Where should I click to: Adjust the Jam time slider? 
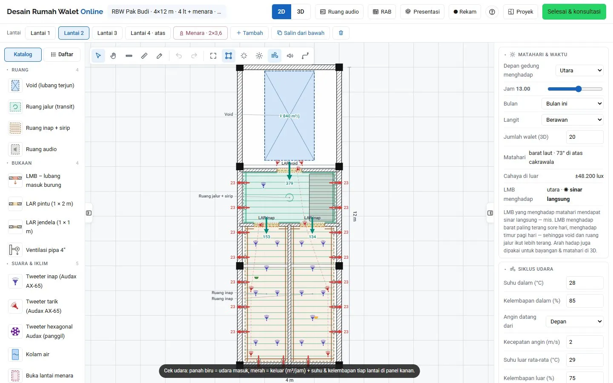(x=575, y=89)
